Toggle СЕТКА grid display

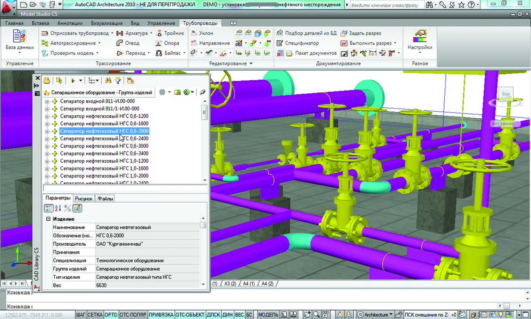point(95,315)
